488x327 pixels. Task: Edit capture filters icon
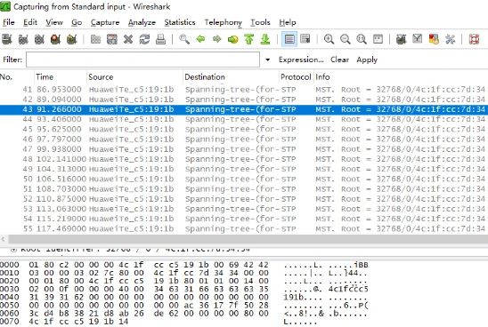(x=401, y=39)
